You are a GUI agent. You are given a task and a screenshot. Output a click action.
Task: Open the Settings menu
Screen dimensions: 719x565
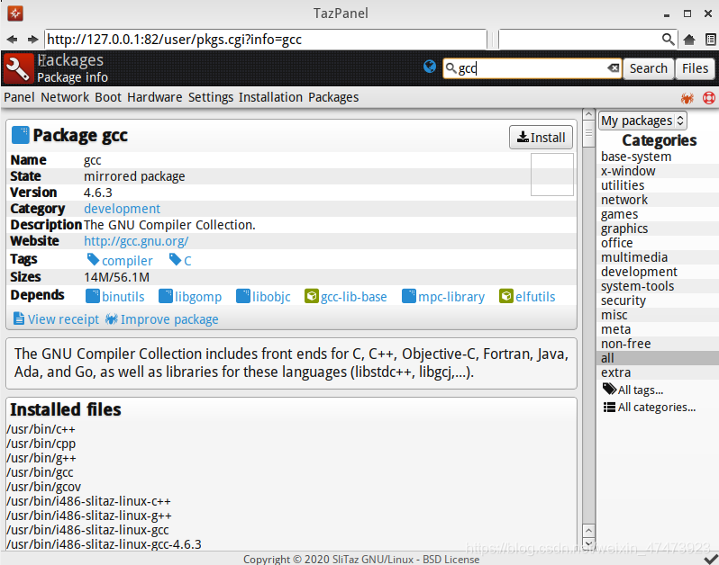click(211, 97)
